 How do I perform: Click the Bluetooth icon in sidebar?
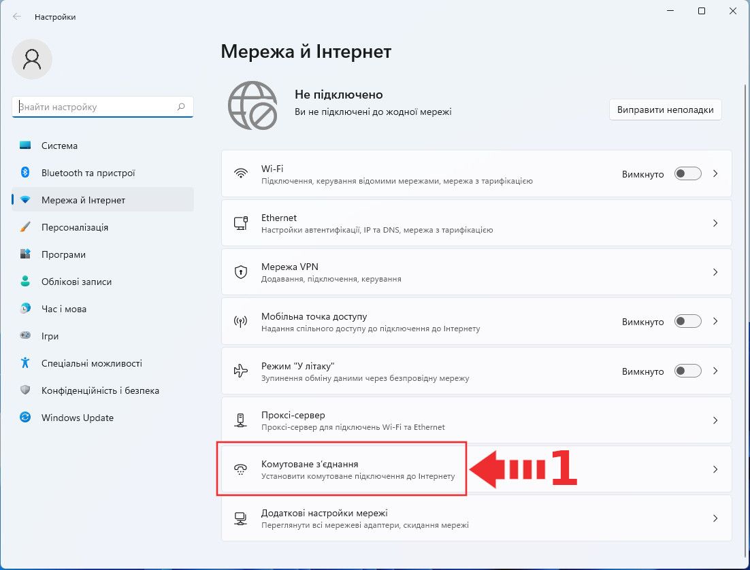(x=25, y=173)
